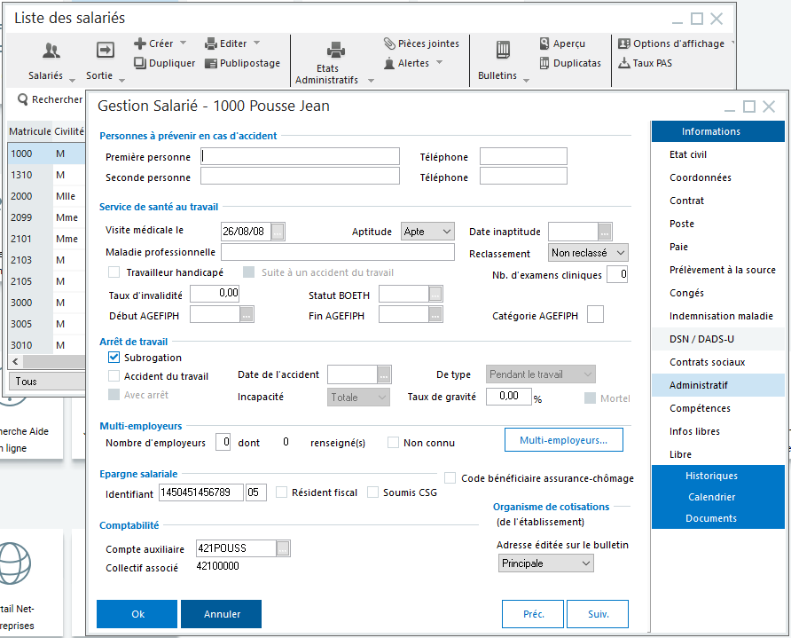Enable the Travailleur handicapé checkbox
791x638 pixels.
coord(114,272)
